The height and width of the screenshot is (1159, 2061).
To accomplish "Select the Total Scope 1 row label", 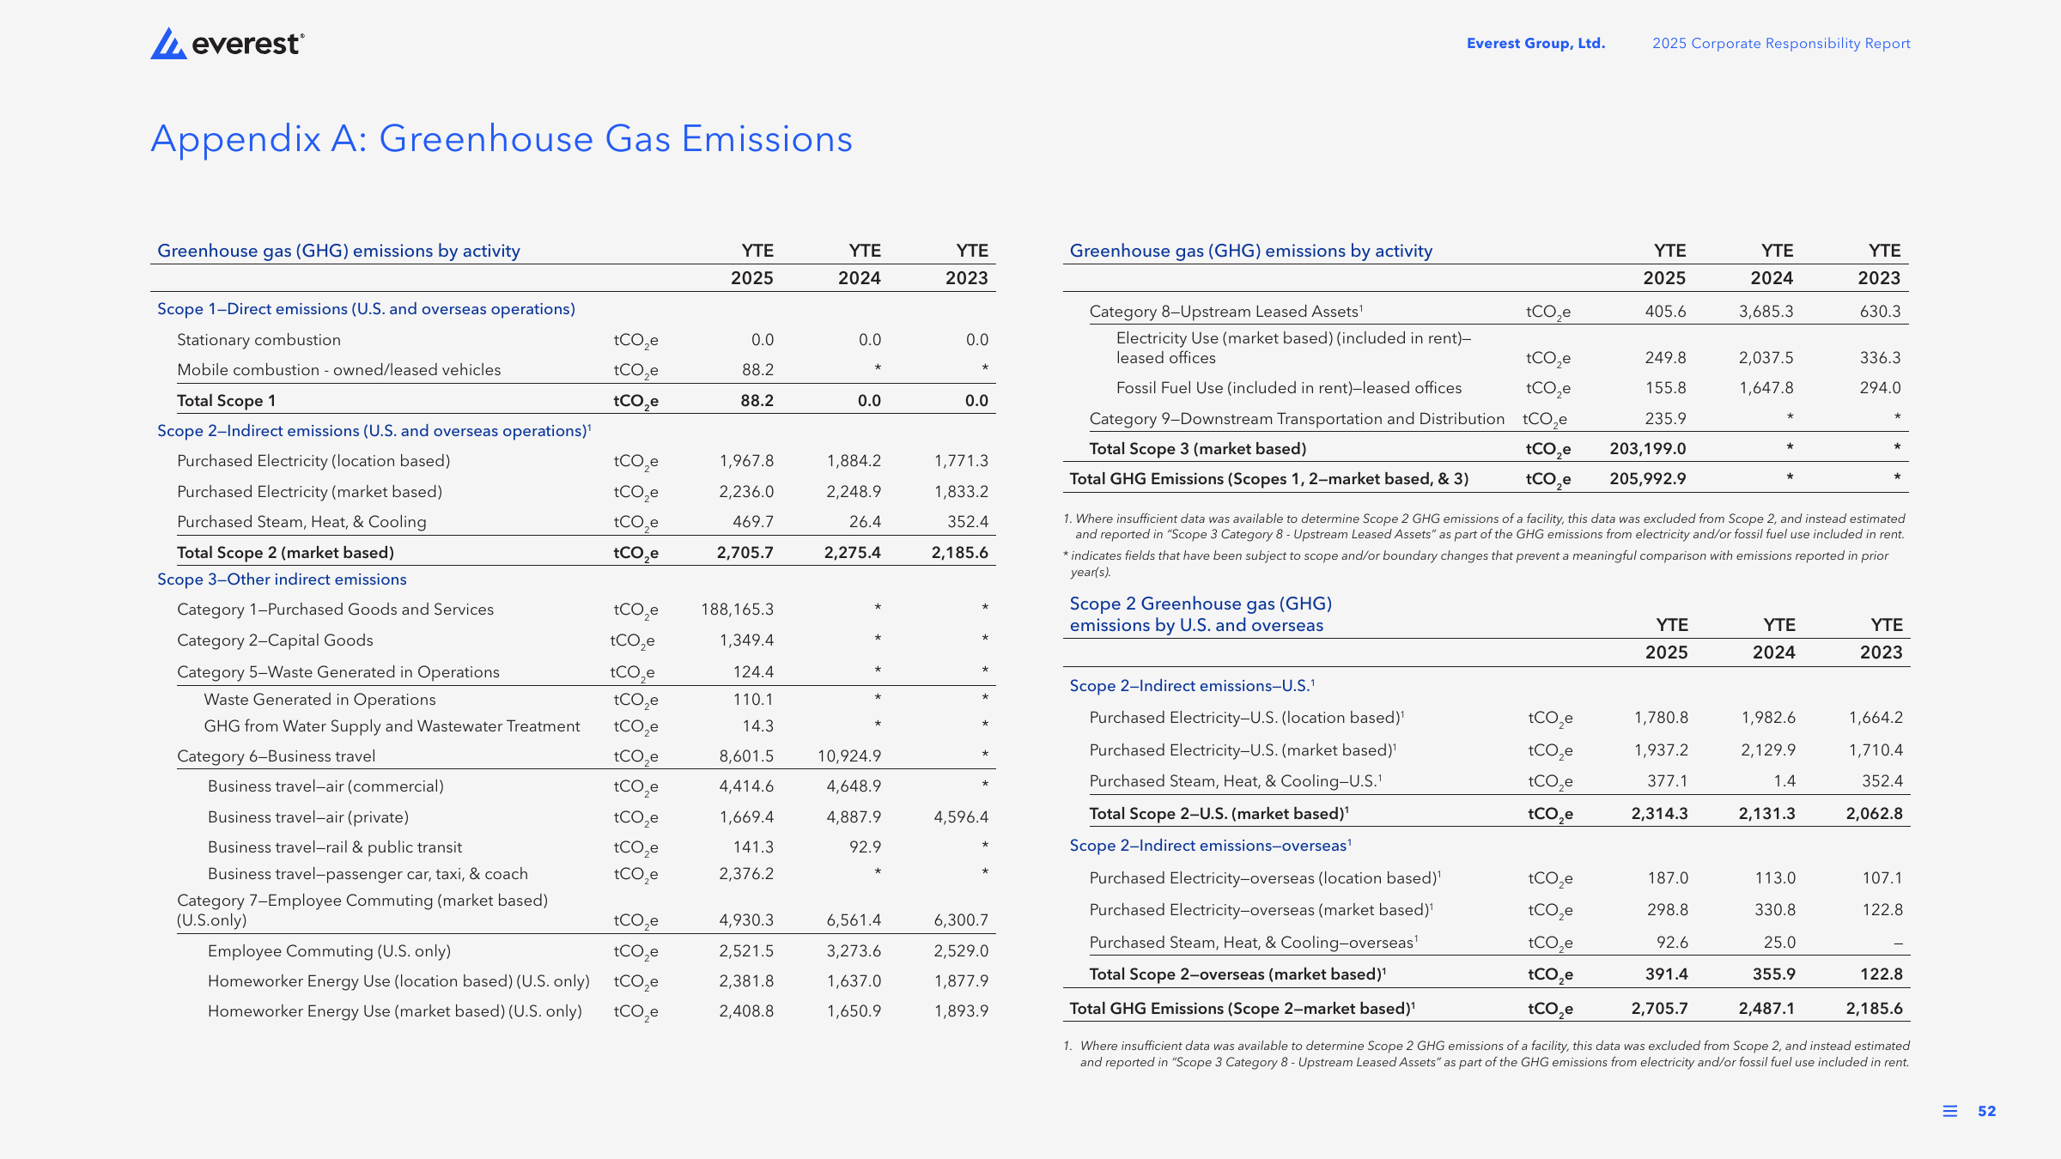I will 226,401.
